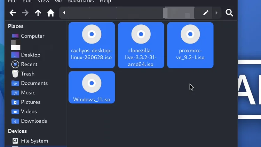Go back with the left arrow button

[13, 13]
